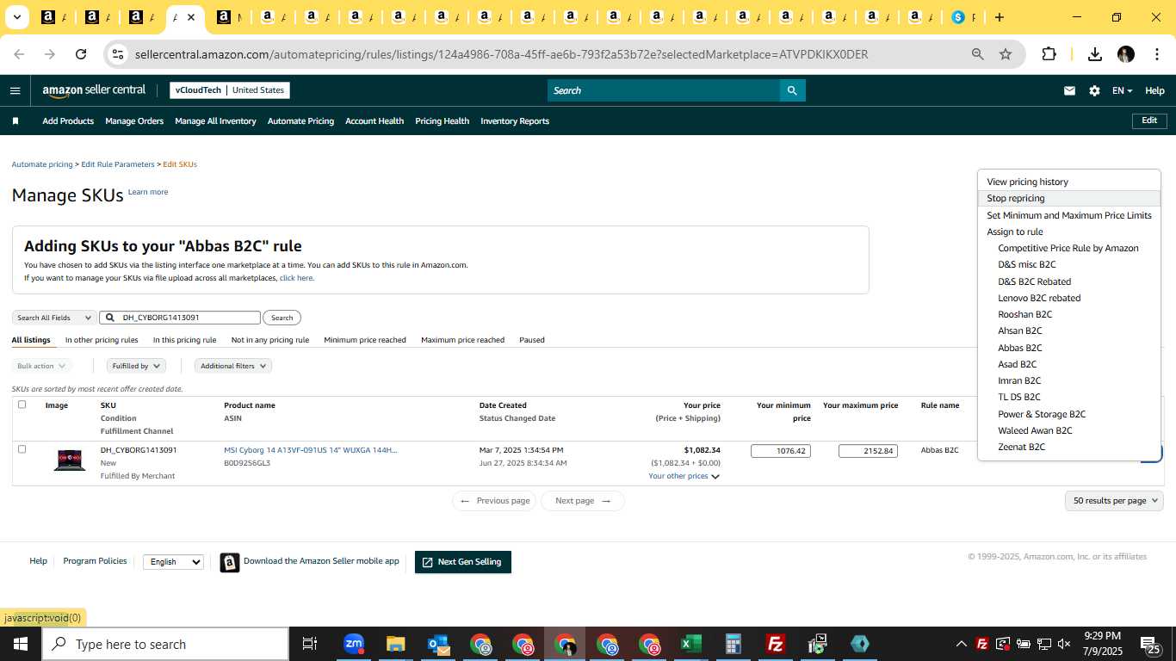
Task: Open Zoom from the taskbar
Action: pos(354,644)
